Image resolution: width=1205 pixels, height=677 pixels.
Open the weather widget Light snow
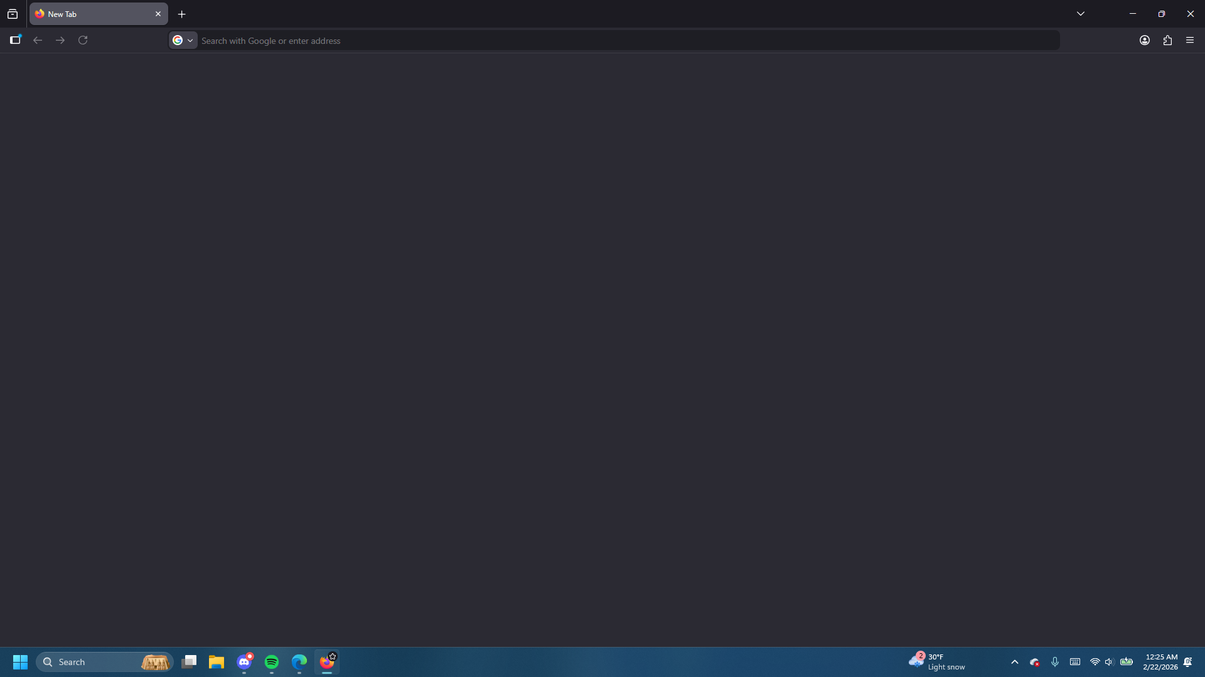[938, 662]
